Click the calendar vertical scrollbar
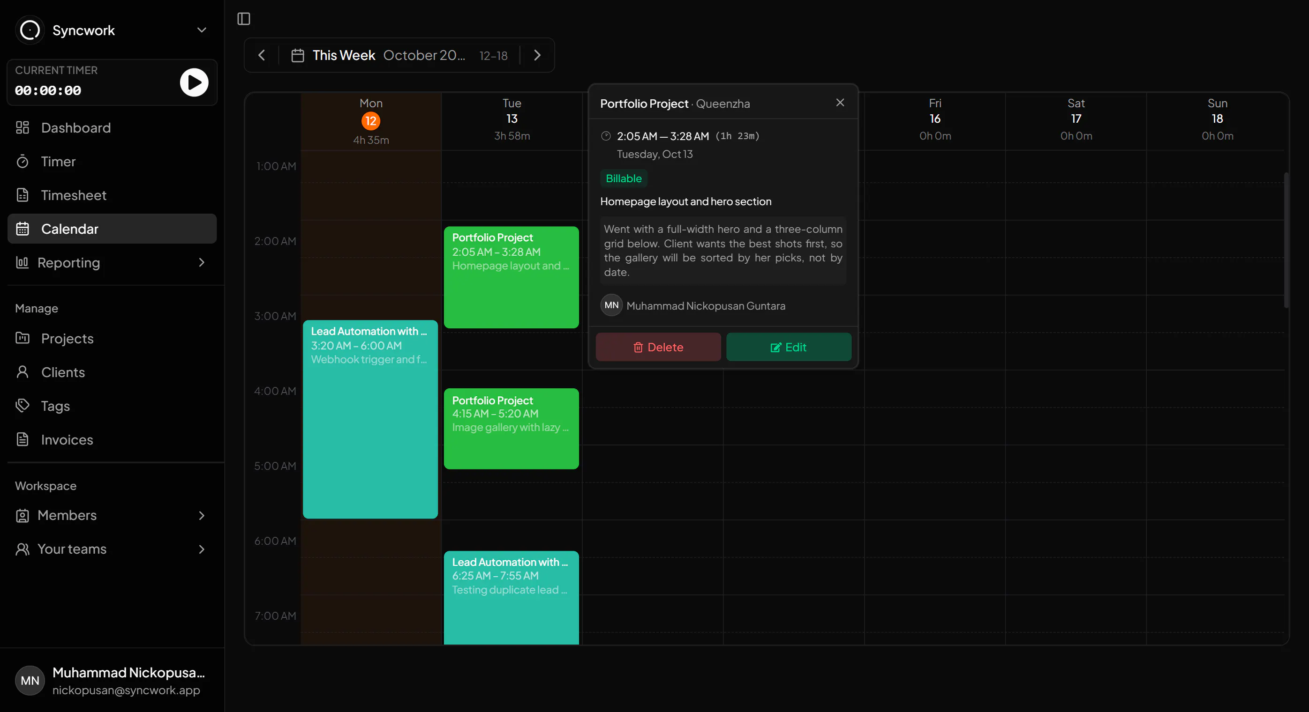1309x712 pixels. pos(1286,240)
